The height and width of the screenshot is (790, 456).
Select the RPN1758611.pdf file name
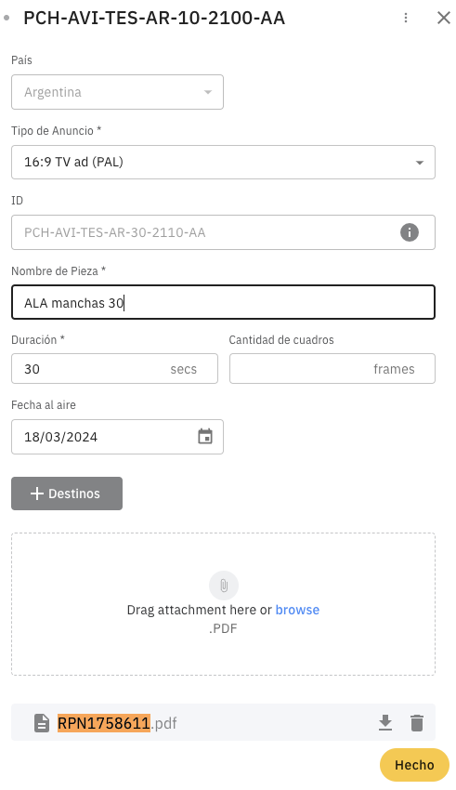click(x=117, y=723)
